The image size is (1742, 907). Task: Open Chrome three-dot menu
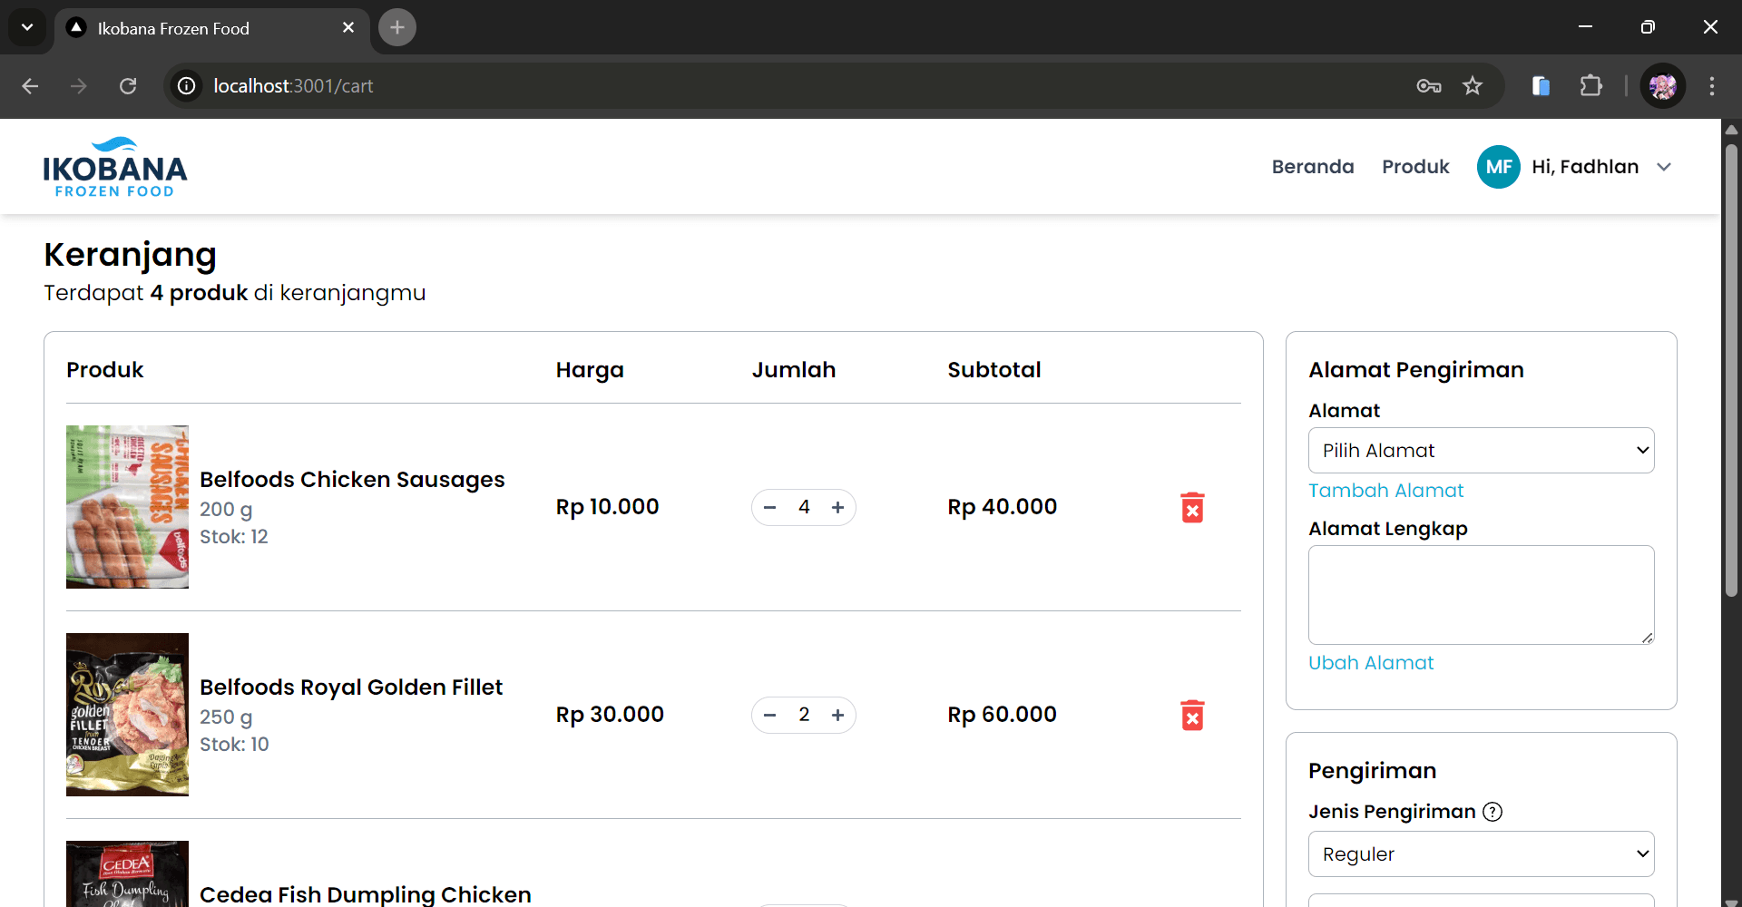[x=1711, y=86]
